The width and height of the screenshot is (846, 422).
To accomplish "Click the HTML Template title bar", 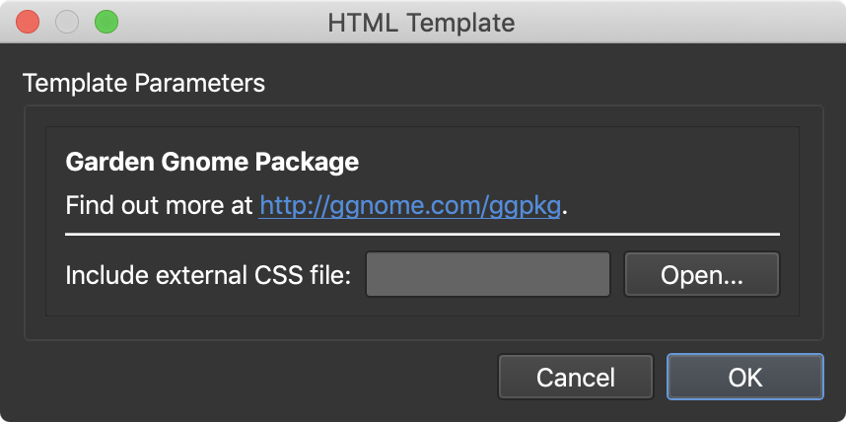I will pyautogui.click(x=422, y=22).
